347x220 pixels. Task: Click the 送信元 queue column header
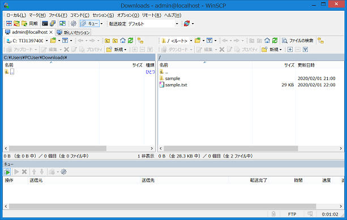click(84, 181)
